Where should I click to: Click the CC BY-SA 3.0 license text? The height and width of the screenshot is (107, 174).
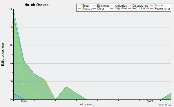tap(165, 105)
